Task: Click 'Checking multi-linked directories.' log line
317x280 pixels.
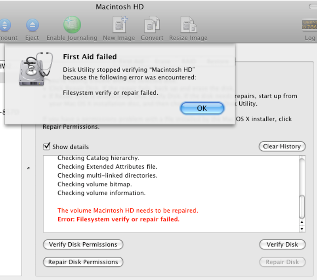Action: pyautogui.click(x=107, y=175)
